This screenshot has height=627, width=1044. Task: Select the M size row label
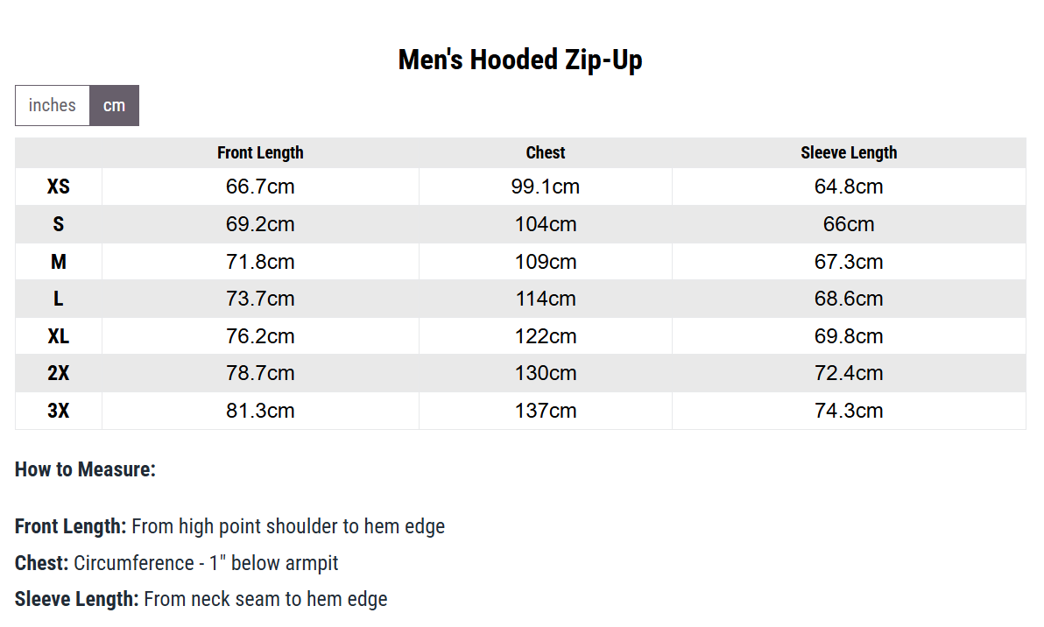click(59, 262)
